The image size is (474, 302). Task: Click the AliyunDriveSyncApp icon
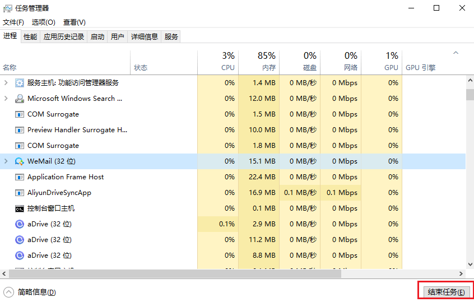pyautogui.click(x=20, y=193)
